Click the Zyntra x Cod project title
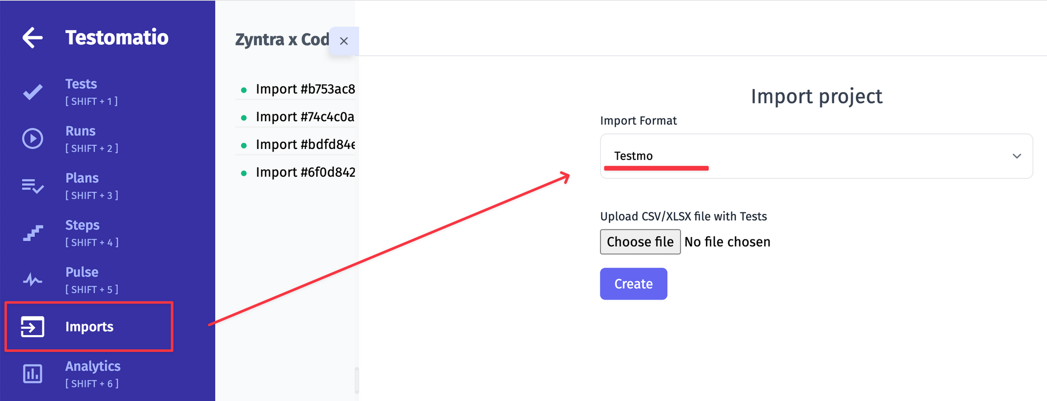 pos(282,40)
